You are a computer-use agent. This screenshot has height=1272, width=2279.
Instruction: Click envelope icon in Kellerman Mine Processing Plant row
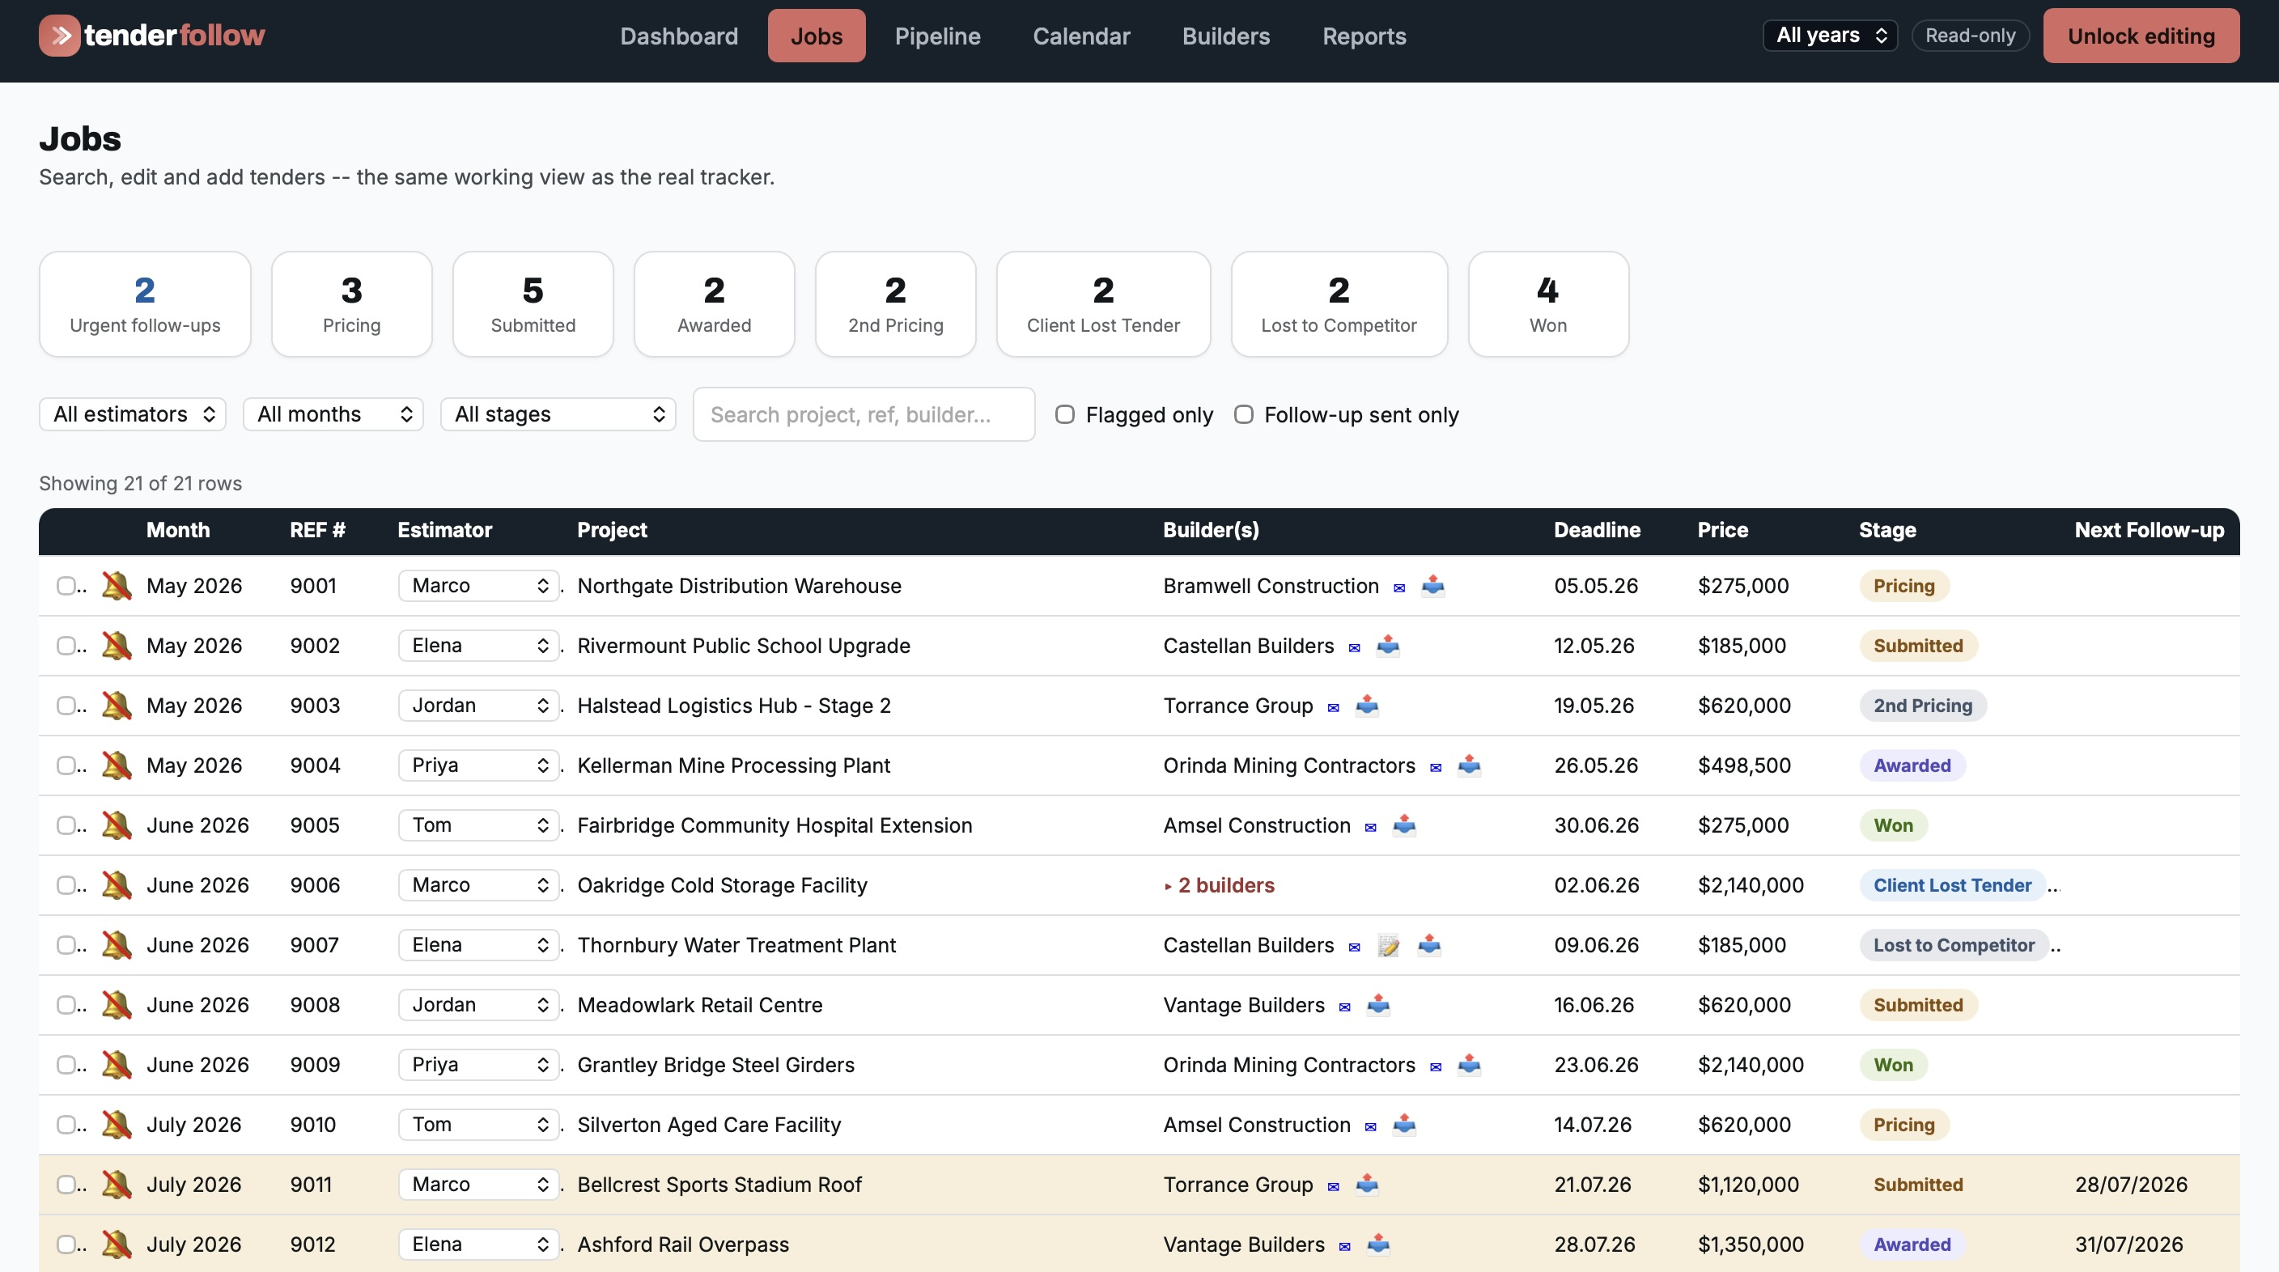pos(1435,768)
